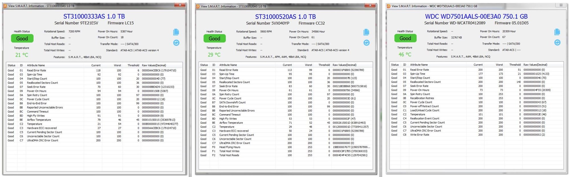Select Current Pending Sector Count row in WDC window
This screenshot has width=570, height=177.
477,123
